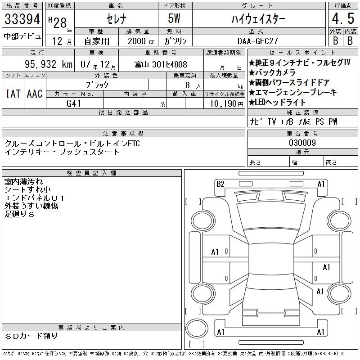Select inspector note 外装うすい線傷
Viewport: 360px width, 360px height.
coord(31,206)
